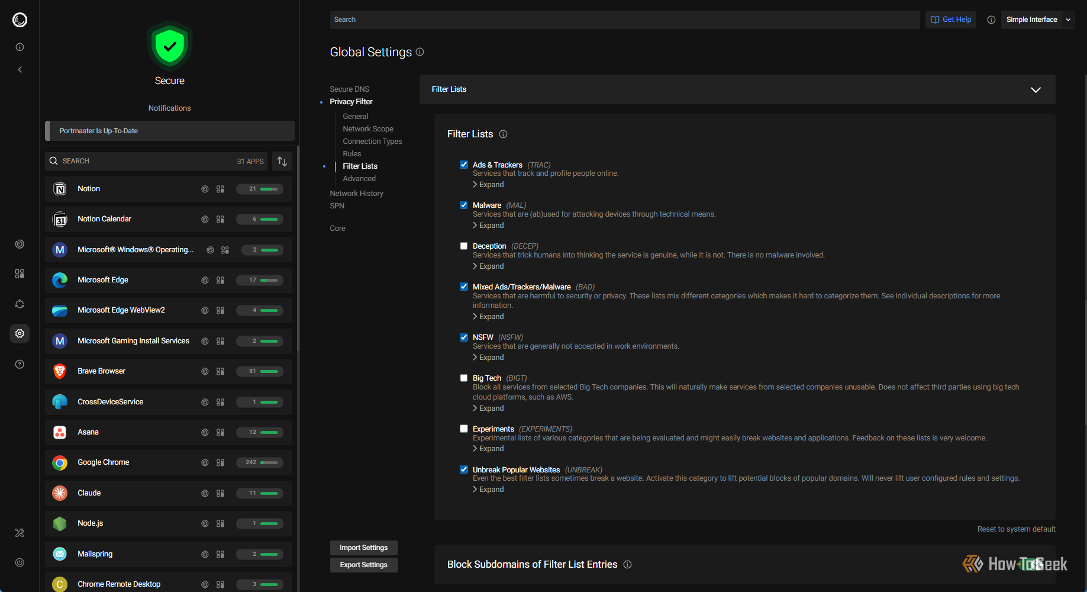Click Google Chrome's 242 connections bar
Screen dimensions: 1087x592
point(260,462)
